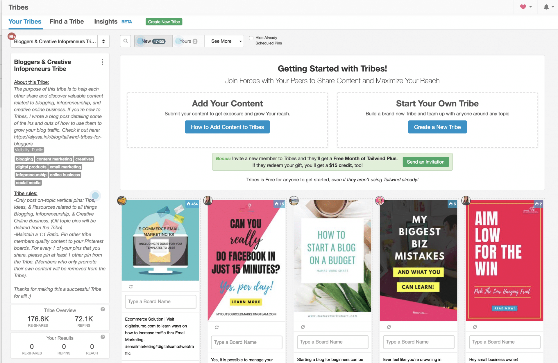This screenshot has height=363, width=558.
Task: Click refresh icon under Facebook pin
Action: (x=217, y=327)
